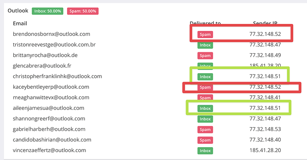Click Spam badge for kaceybentleyerp row
The height and width of the screenshot is (160, 307).
205,87
